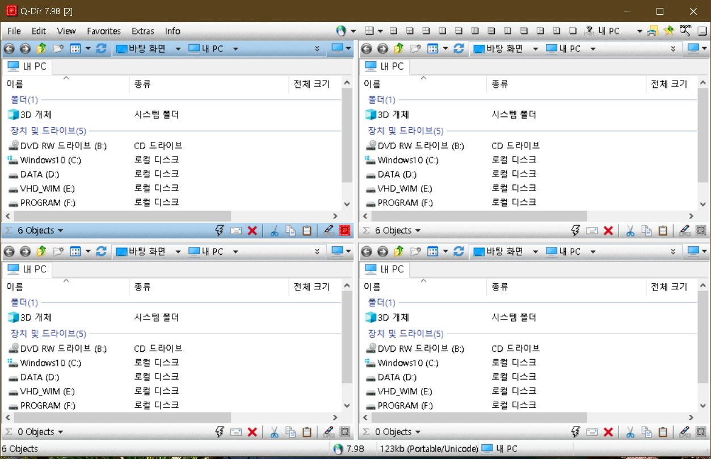Go up one folder in top-right pane
The width and height of the screenshot is (711, 459).
coord(398,49)
